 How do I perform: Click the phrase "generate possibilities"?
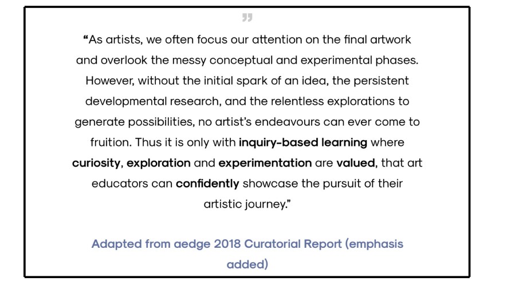[136, 122]
